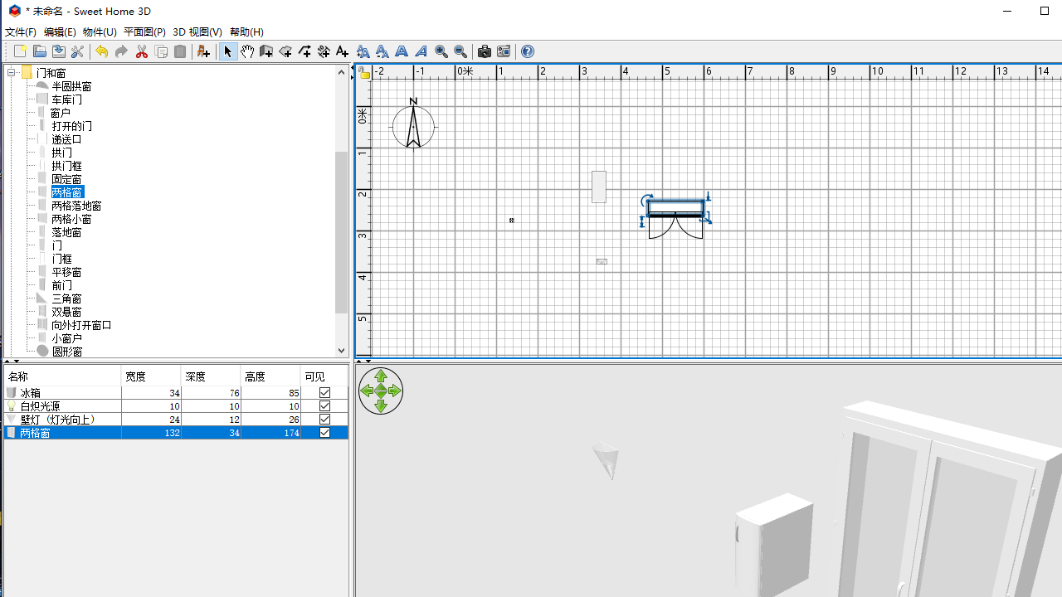Image resolution: width=1062 pixels, height=597 pixels.
Task: Choose the Create dimensions tool
Action: 324,51
